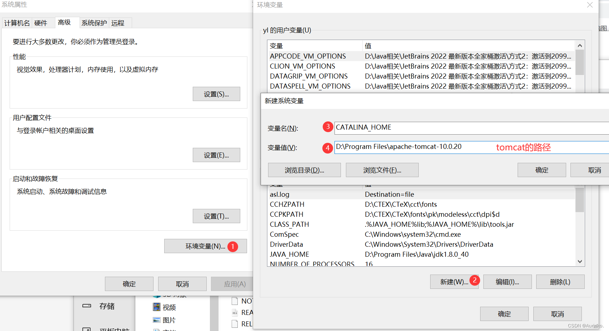Open the 系统保护 tab
The height and width of the screenshot is (331, 609).
click(x=94, y=23)
